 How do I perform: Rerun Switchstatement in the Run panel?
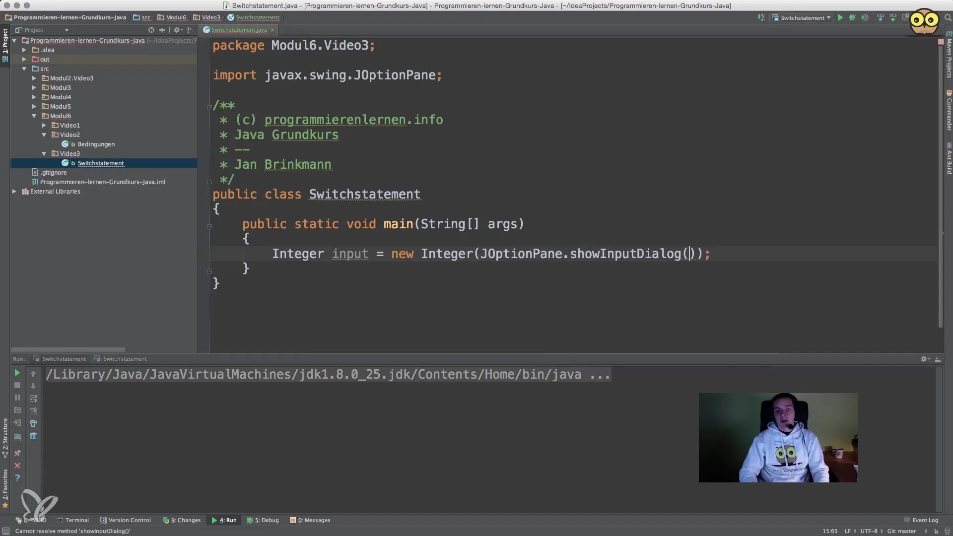(17, 373)
